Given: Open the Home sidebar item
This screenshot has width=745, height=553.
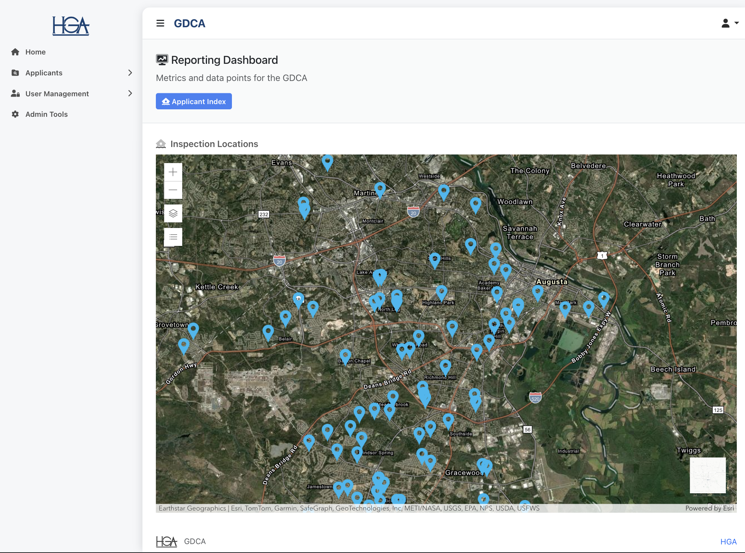Looking at the screenshot, I should coord(35,52).
